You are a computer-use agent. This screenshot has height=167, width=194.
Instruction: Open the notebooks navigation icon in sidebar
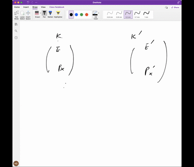[x=16, y=24]
